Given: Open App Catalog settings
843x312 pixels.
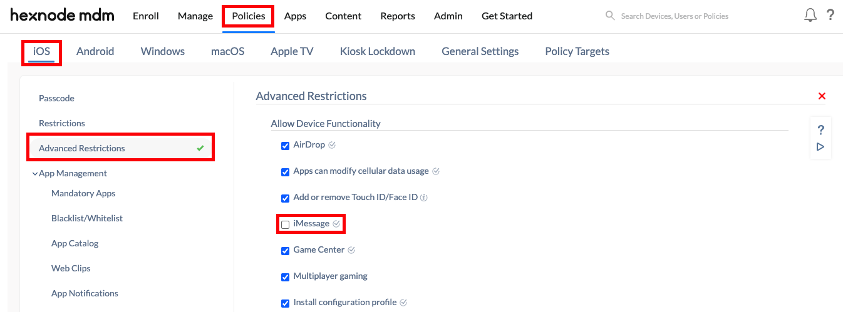Looking at the screenshot, I should (75, 243).
